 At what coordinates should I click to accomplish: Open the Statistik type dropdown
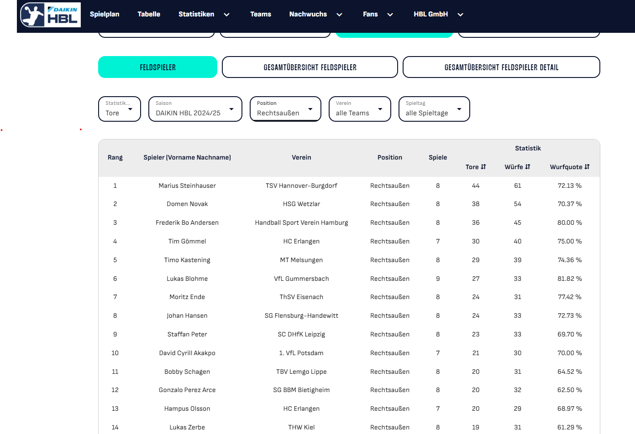tap(120, 109)
